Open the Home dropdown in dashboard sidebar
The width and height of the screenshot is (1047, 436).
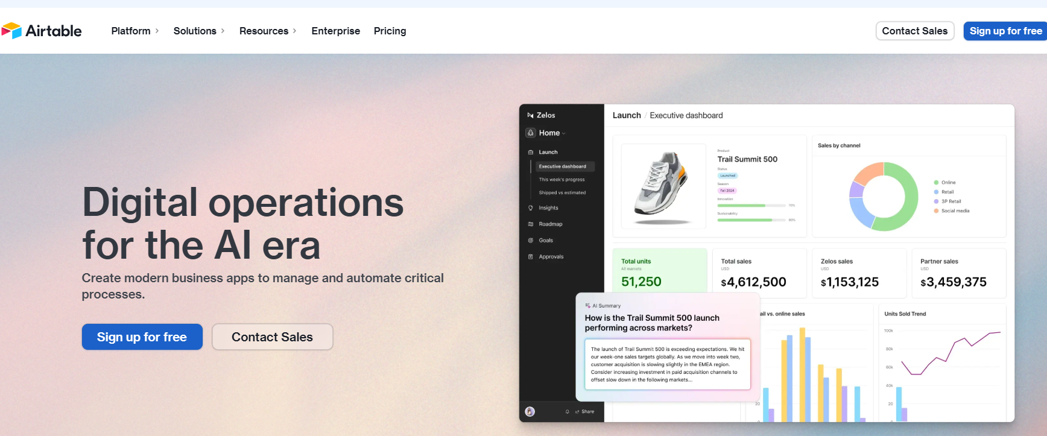click(552, 133)
